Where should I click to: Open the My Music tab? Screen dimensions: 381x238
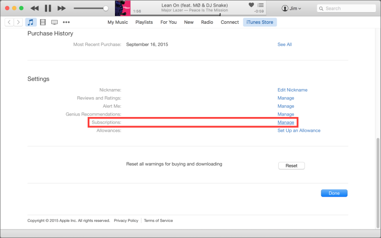(x=118, y=22)
